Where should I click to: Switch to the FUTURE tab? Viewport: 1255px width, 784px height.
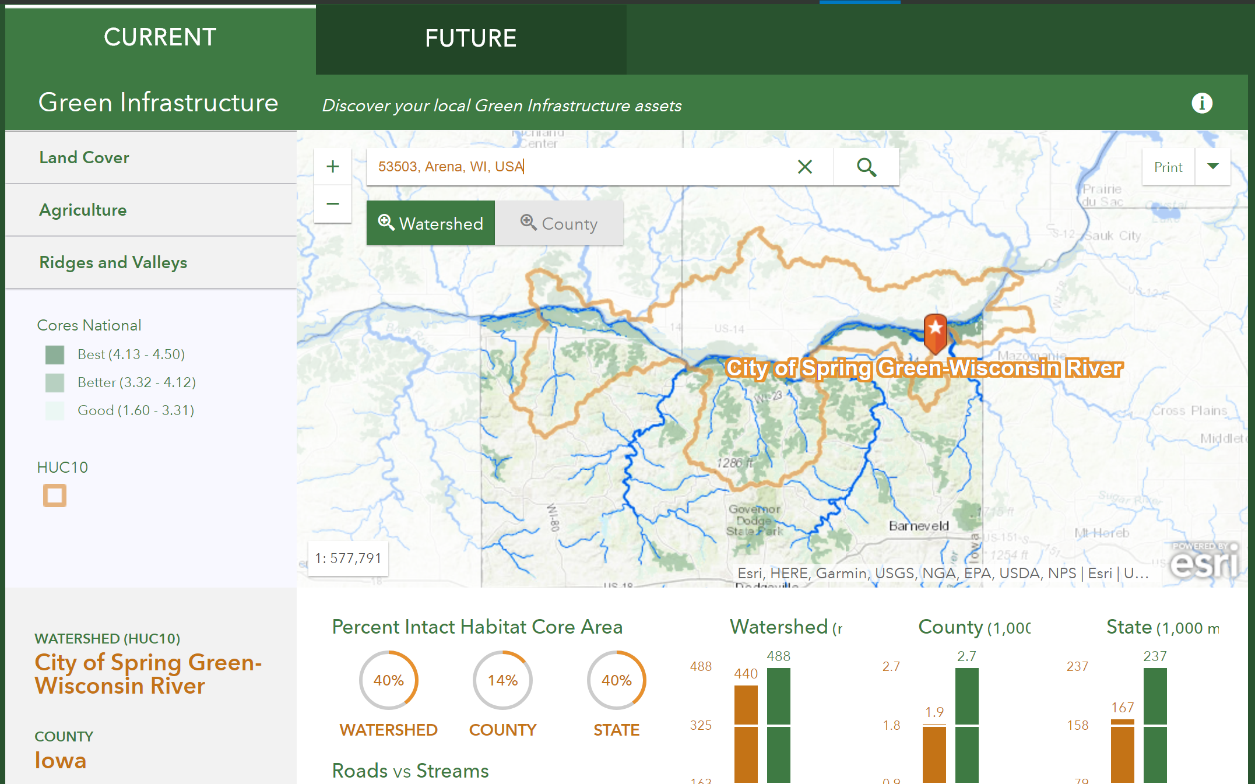[x=469, y=37]
